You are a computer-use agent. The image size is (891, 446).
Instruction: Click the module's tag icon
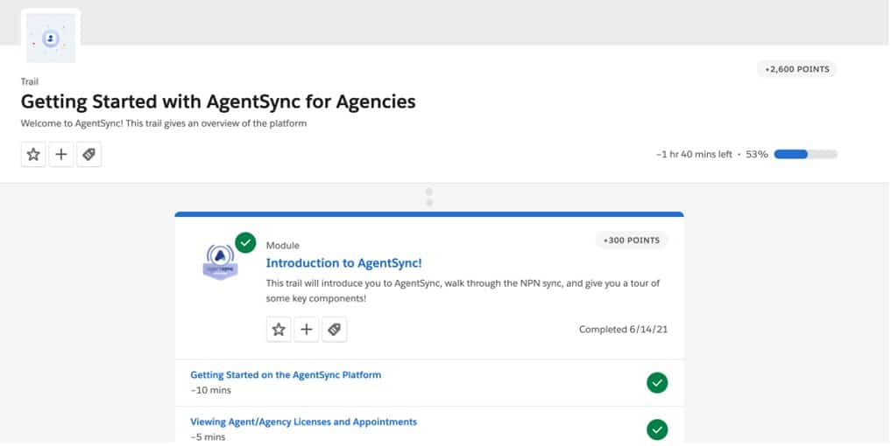point(334,329)
